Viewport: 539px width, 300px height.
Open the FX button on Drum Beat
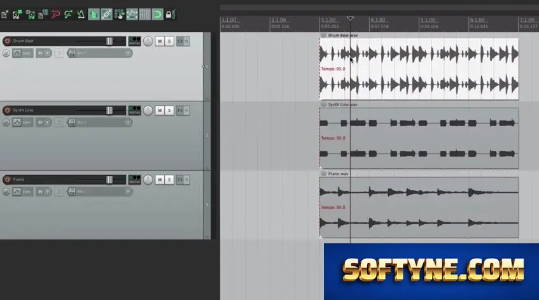coord(180,41)
